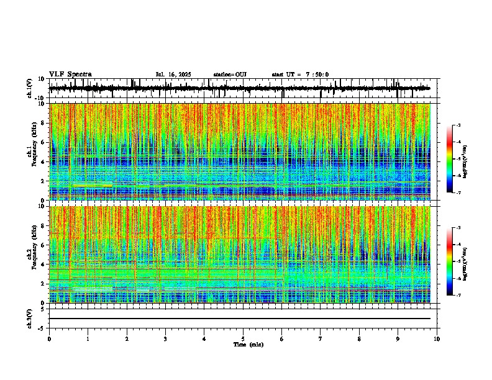Click the date 'Jul. 16, 2025'
This screenshot has width=492, height=380.
click(173, 75)
